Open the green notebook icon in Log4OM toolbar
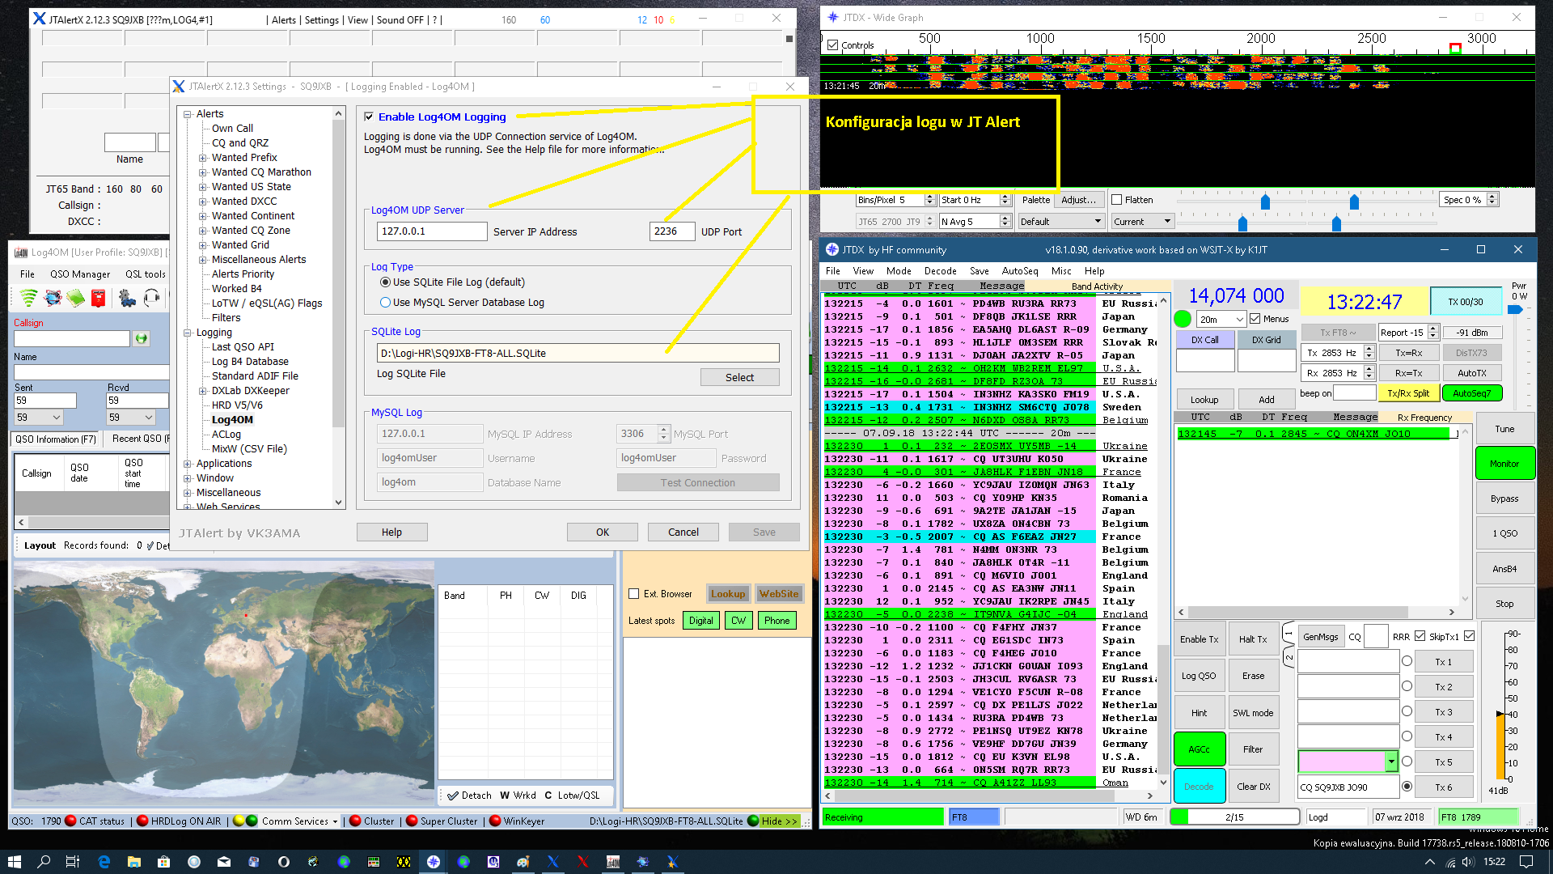This screenshot has width=1553, height=874. (x=75, y=299)
